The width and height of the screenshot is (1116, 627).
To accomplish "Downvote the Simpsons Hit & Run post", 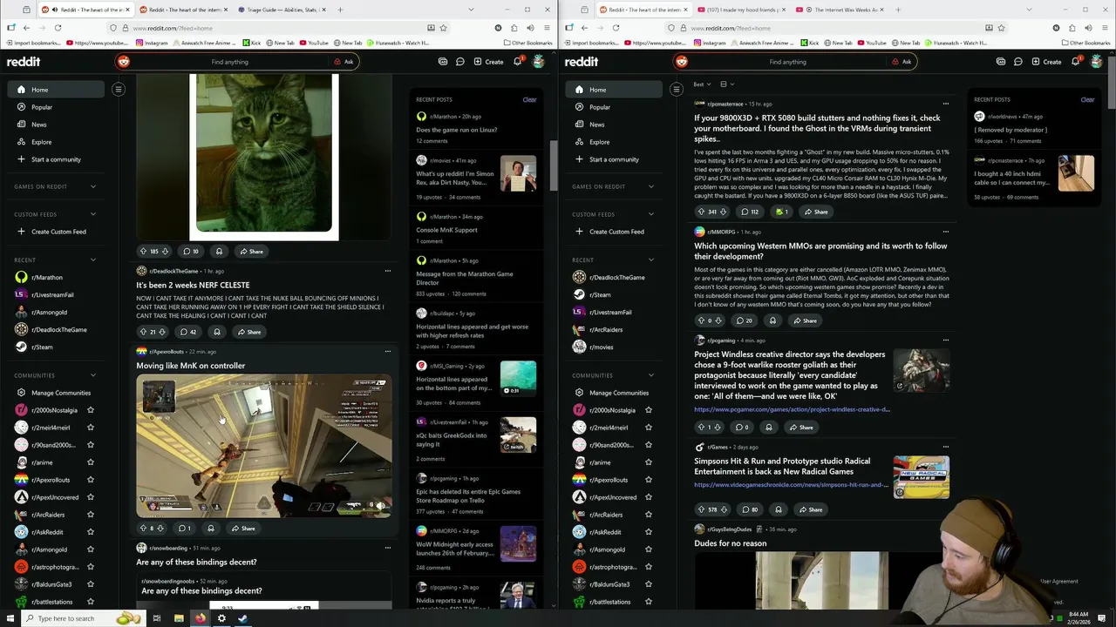I will [724, 509].
